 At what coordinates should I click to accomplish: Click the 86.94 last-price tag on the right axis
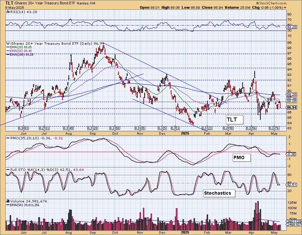[x=292, y=107]
